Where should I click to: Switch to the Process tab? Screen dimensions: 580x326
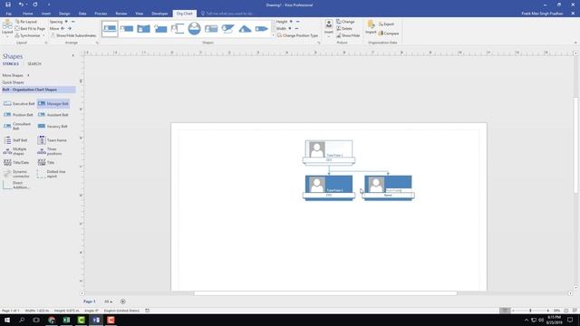(x=101, y=14)
